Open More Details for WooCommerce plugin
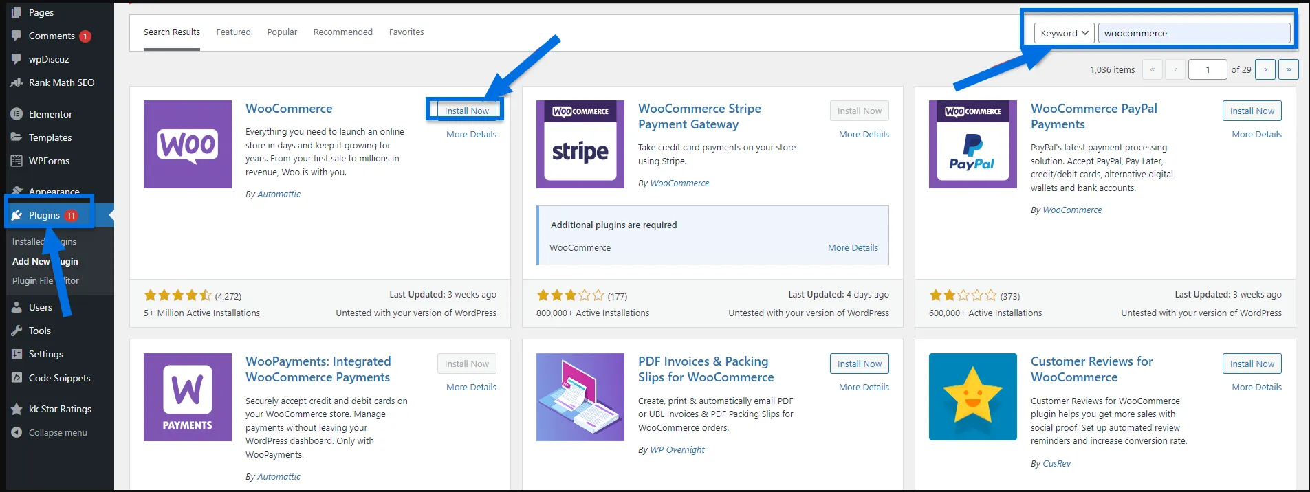Viewport: 1310px width, 492px height. [471, 135]
